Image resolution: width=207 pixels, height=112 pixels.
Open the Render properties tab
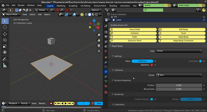tap(106, 32)
